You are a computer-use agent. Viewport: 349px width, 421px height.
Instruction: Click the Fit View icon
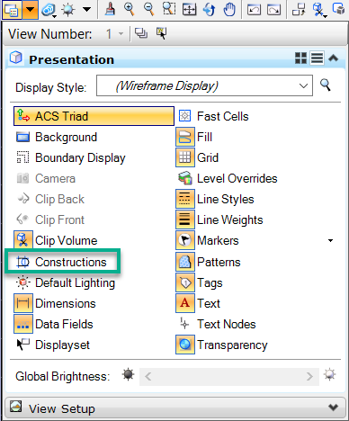tap(189, 9)
